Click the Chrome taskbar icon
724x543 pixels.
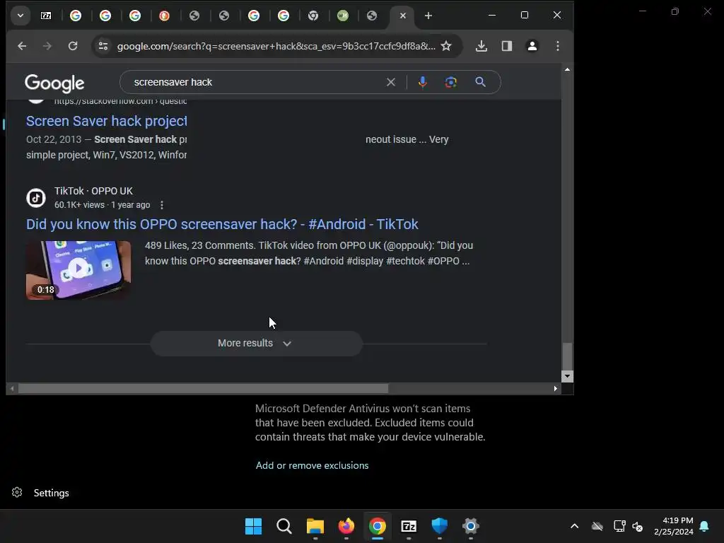coord(378,526)
